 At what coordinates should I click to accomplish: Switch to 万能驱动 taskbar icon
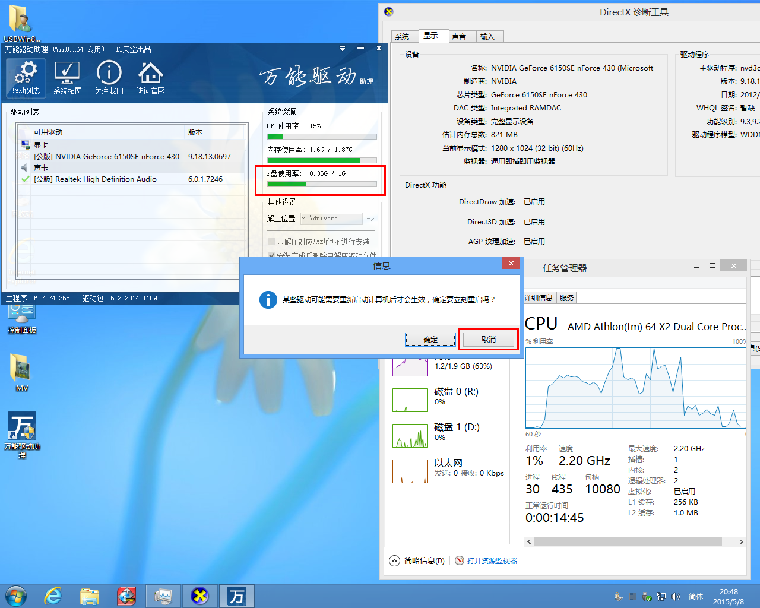tap(237, 596)
